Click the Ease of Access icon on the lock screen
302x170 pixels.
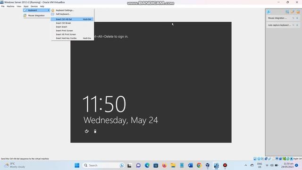(x=87, y=131)
